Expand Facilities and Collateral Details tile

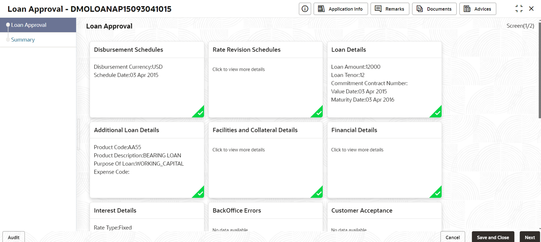coord(266,160)
